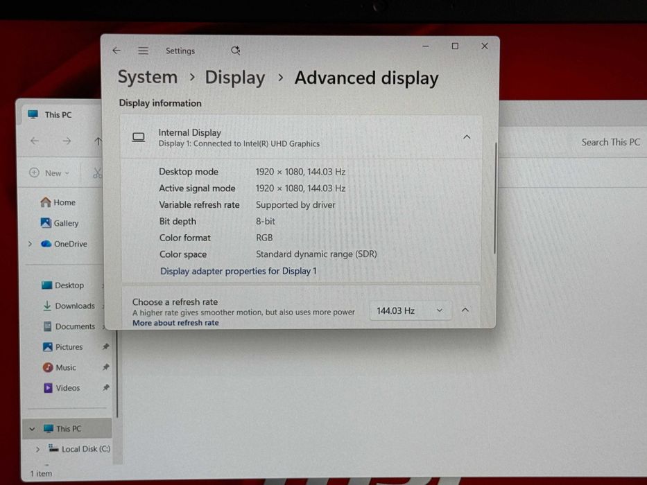Minimize the Settings window
The image size is (647, 485).
pyautogui.click(x=425, y=46)
